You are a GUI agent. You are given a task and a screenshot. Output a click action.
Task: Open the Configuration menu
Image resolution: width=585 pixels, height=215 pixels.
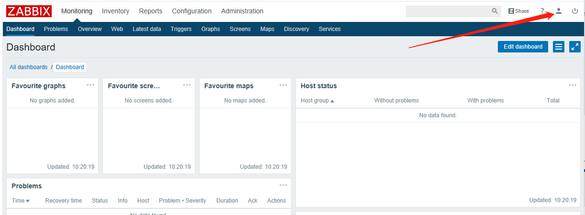(x=191, y=11)
